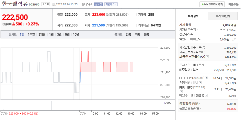Click the stock code 002960

point(34,4)
